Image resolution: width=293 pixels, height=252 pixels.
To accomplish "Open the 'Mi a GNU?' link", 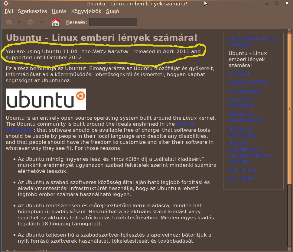I will point(241,179).
